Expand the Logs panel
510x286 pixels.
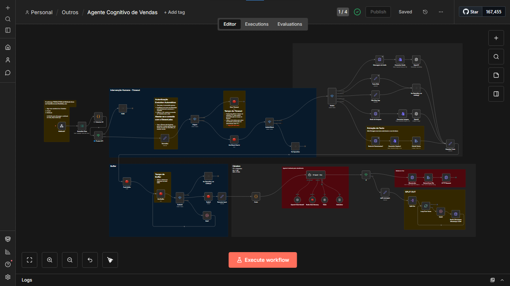click(503, 280)
